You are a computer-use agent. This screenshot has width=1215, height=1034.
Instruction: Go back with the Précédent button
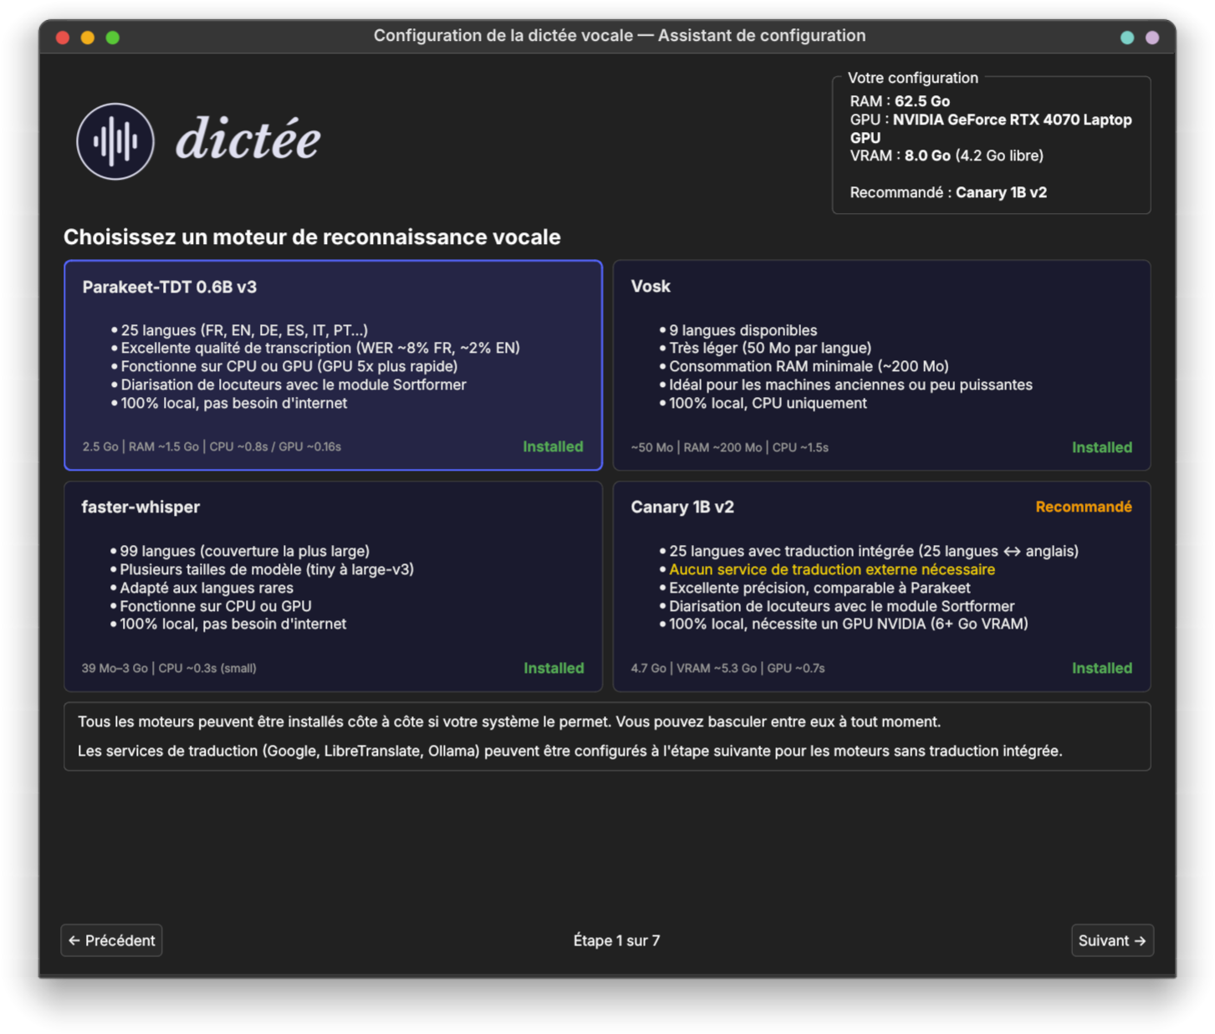[x=111, y=940]
